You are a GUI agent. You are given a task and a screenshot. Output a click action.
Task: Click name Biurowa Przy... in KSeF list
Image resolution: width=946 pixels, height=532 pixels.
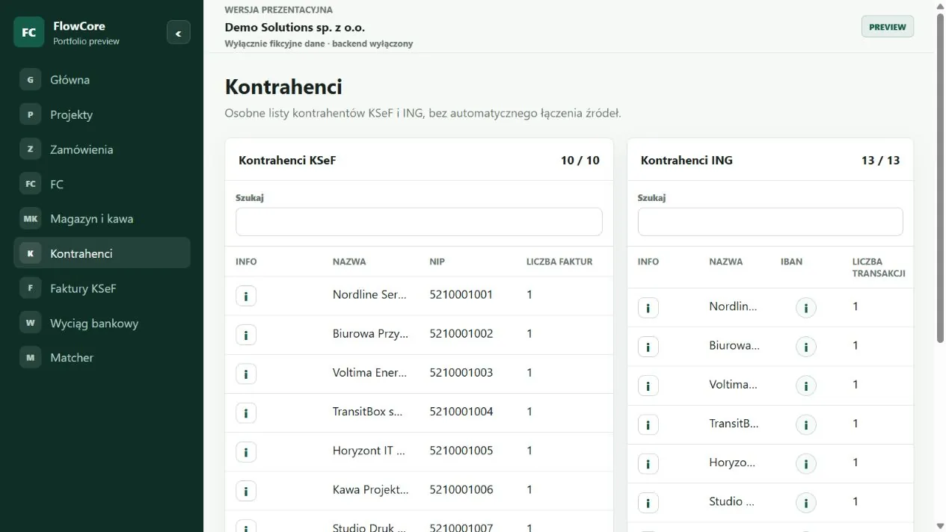371,333
